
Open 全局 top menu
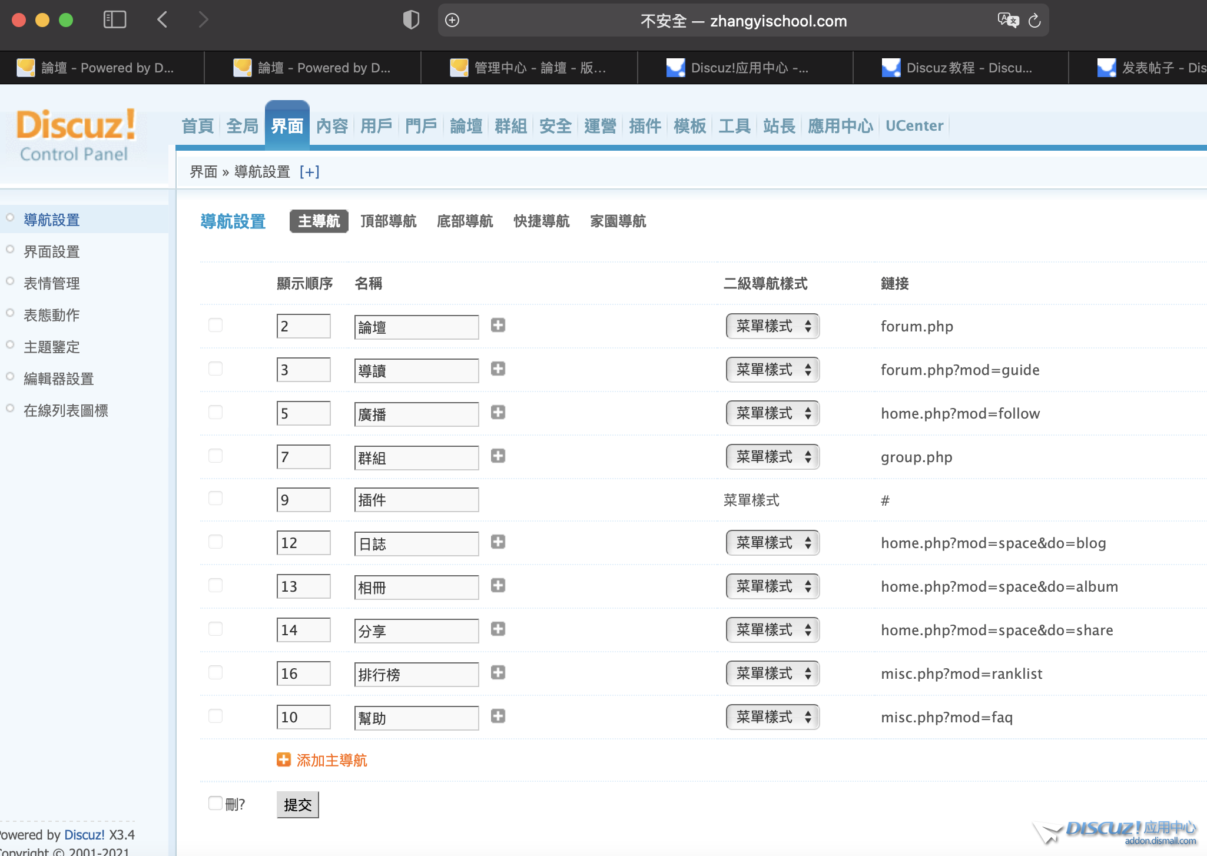[x=243, y=126]
